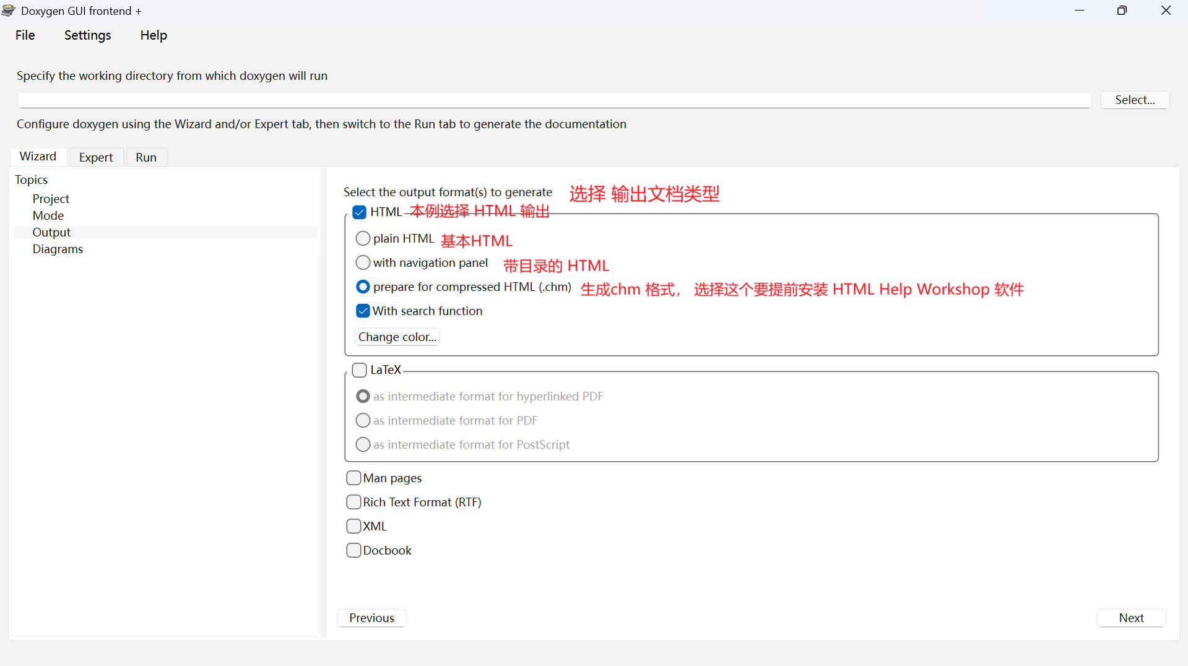This screenshot has height=666, width=1188.
Task: Click the Change color... button
Action: click(x=397, y=337)
